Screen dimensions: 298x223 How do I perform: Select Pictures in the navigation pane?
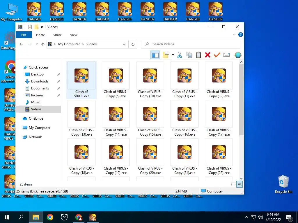tap(37, 95)
